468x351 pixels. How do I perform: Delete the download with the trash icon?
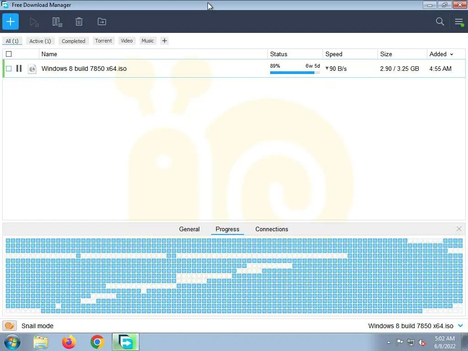pyautogui.click(x=79, y=21)
